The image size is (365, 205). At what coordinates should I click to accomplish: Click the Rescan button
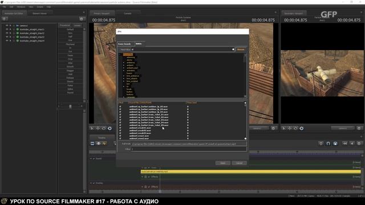point(241,50)
